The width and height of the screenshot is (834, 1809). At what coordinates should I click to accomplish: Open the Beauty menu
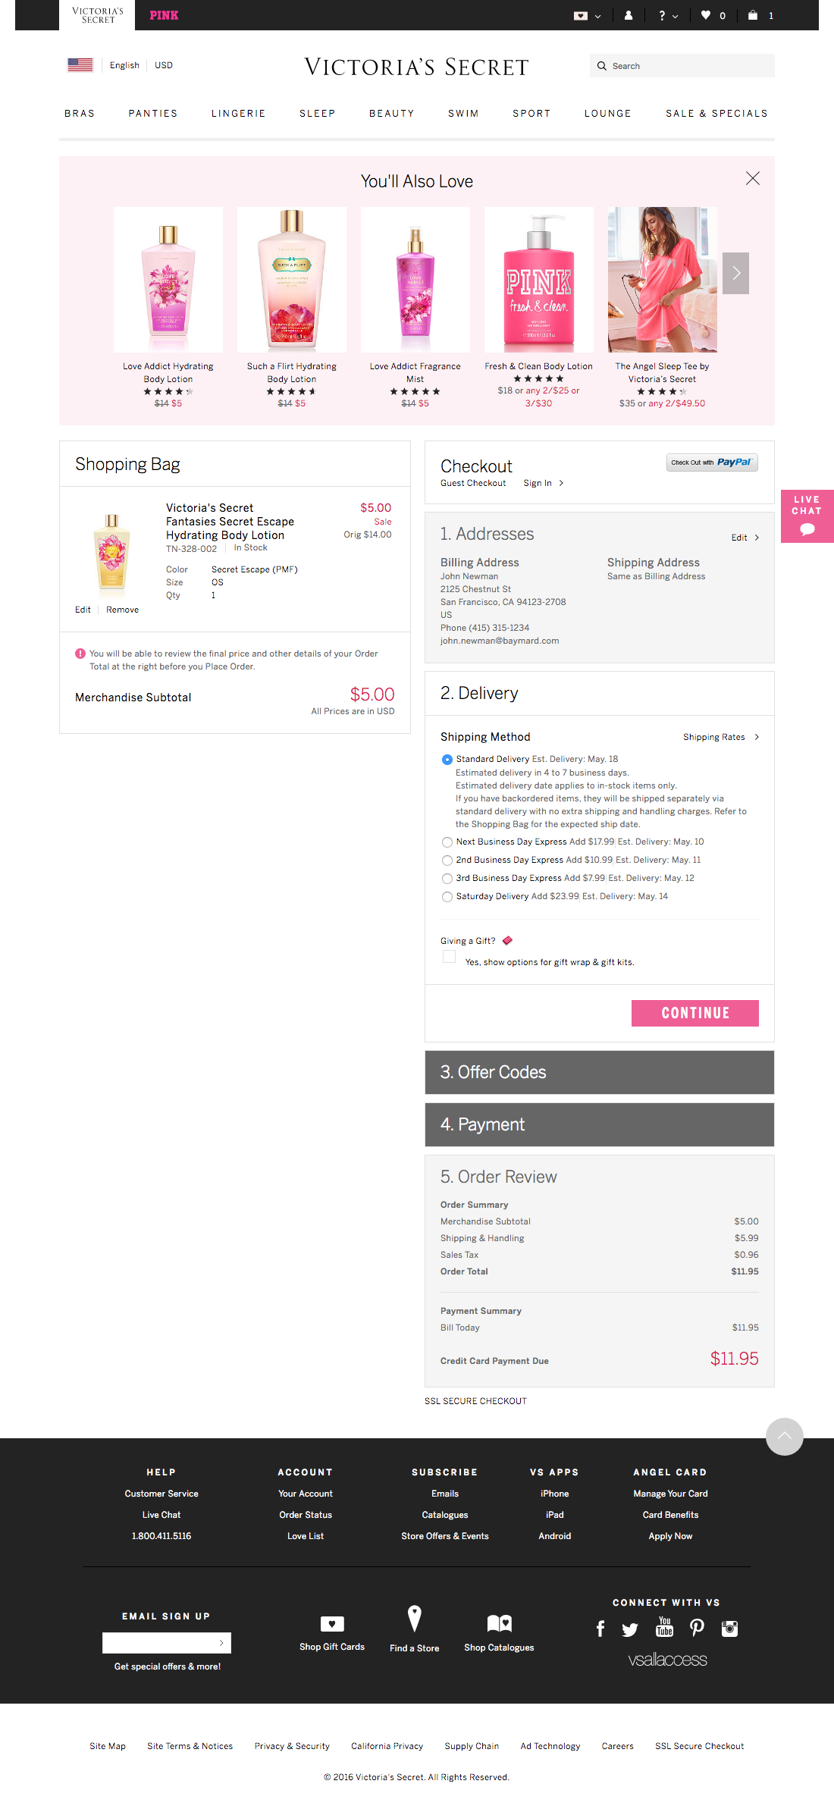pos(391,114)
